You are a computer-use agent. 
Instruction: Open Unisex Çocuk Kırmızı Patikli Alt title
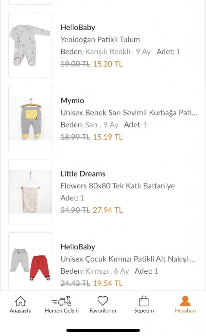pos(128,259)
